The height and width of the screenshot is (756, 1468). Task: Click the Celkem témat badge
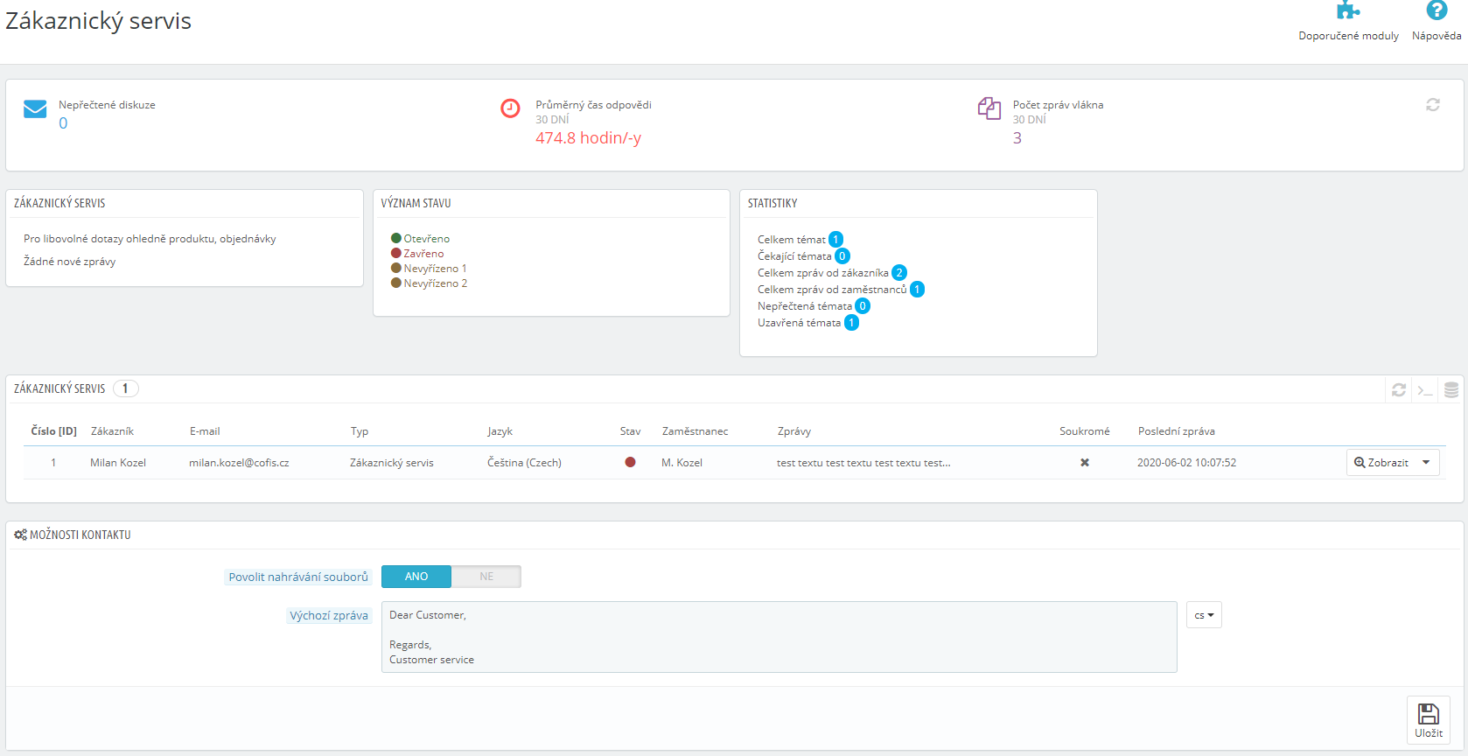(x=835, y=240)
